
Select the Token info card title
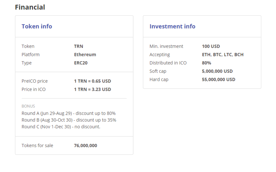(x=37, y=26)
